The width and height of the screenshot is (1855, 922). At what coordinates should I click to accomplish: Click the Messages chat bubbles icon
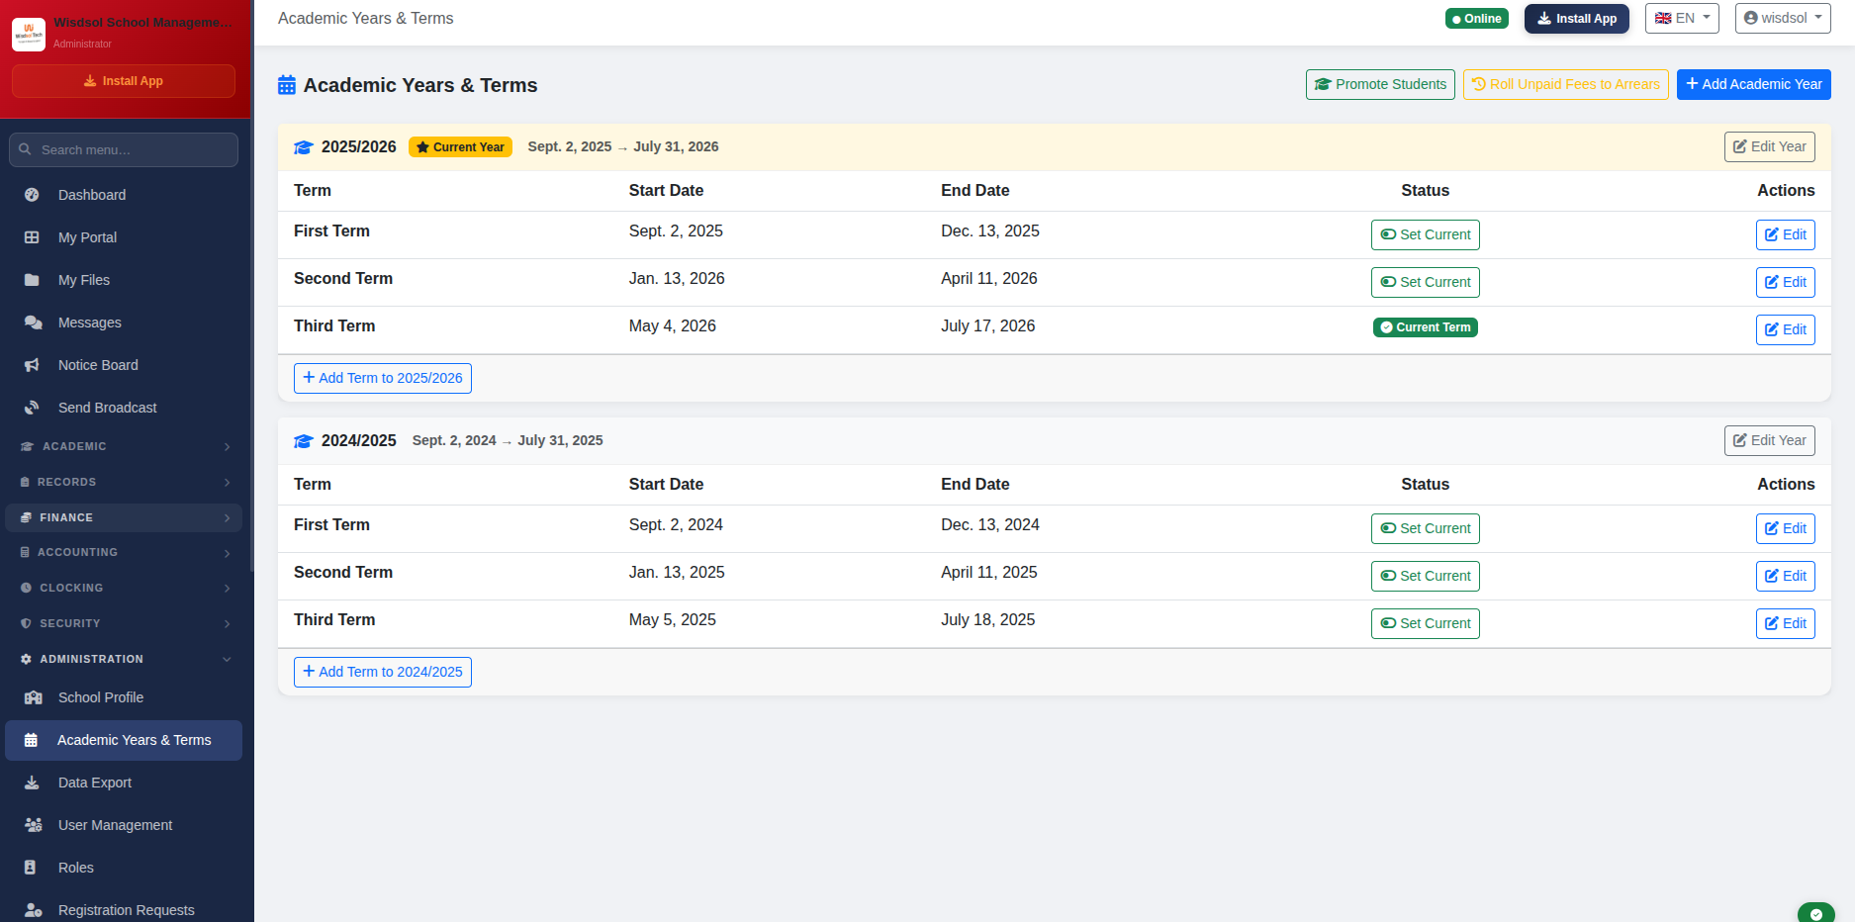33,323
